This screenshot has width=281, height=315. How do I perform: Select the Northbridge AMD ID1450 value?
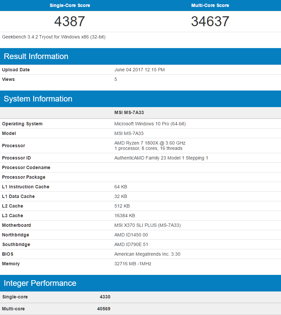[x=131, y=235]
